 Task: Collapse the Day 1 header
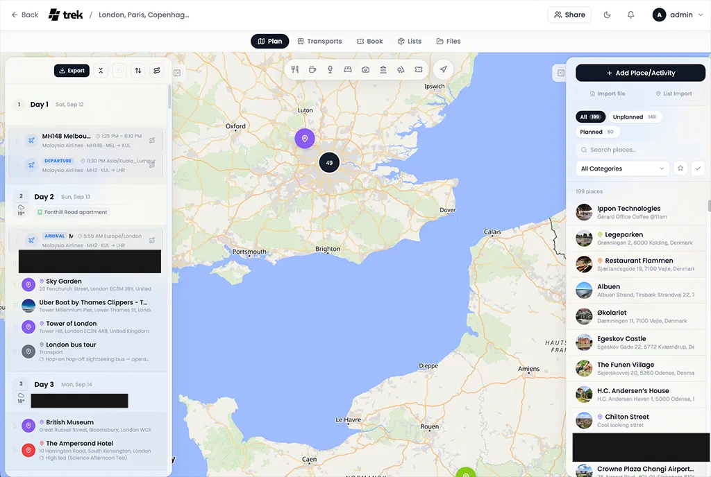click(x=85, y=105)
